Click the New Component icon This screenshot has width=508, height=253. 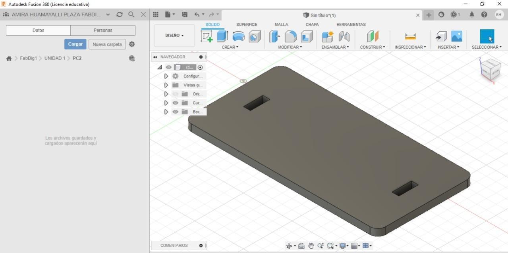pos(328,36)
